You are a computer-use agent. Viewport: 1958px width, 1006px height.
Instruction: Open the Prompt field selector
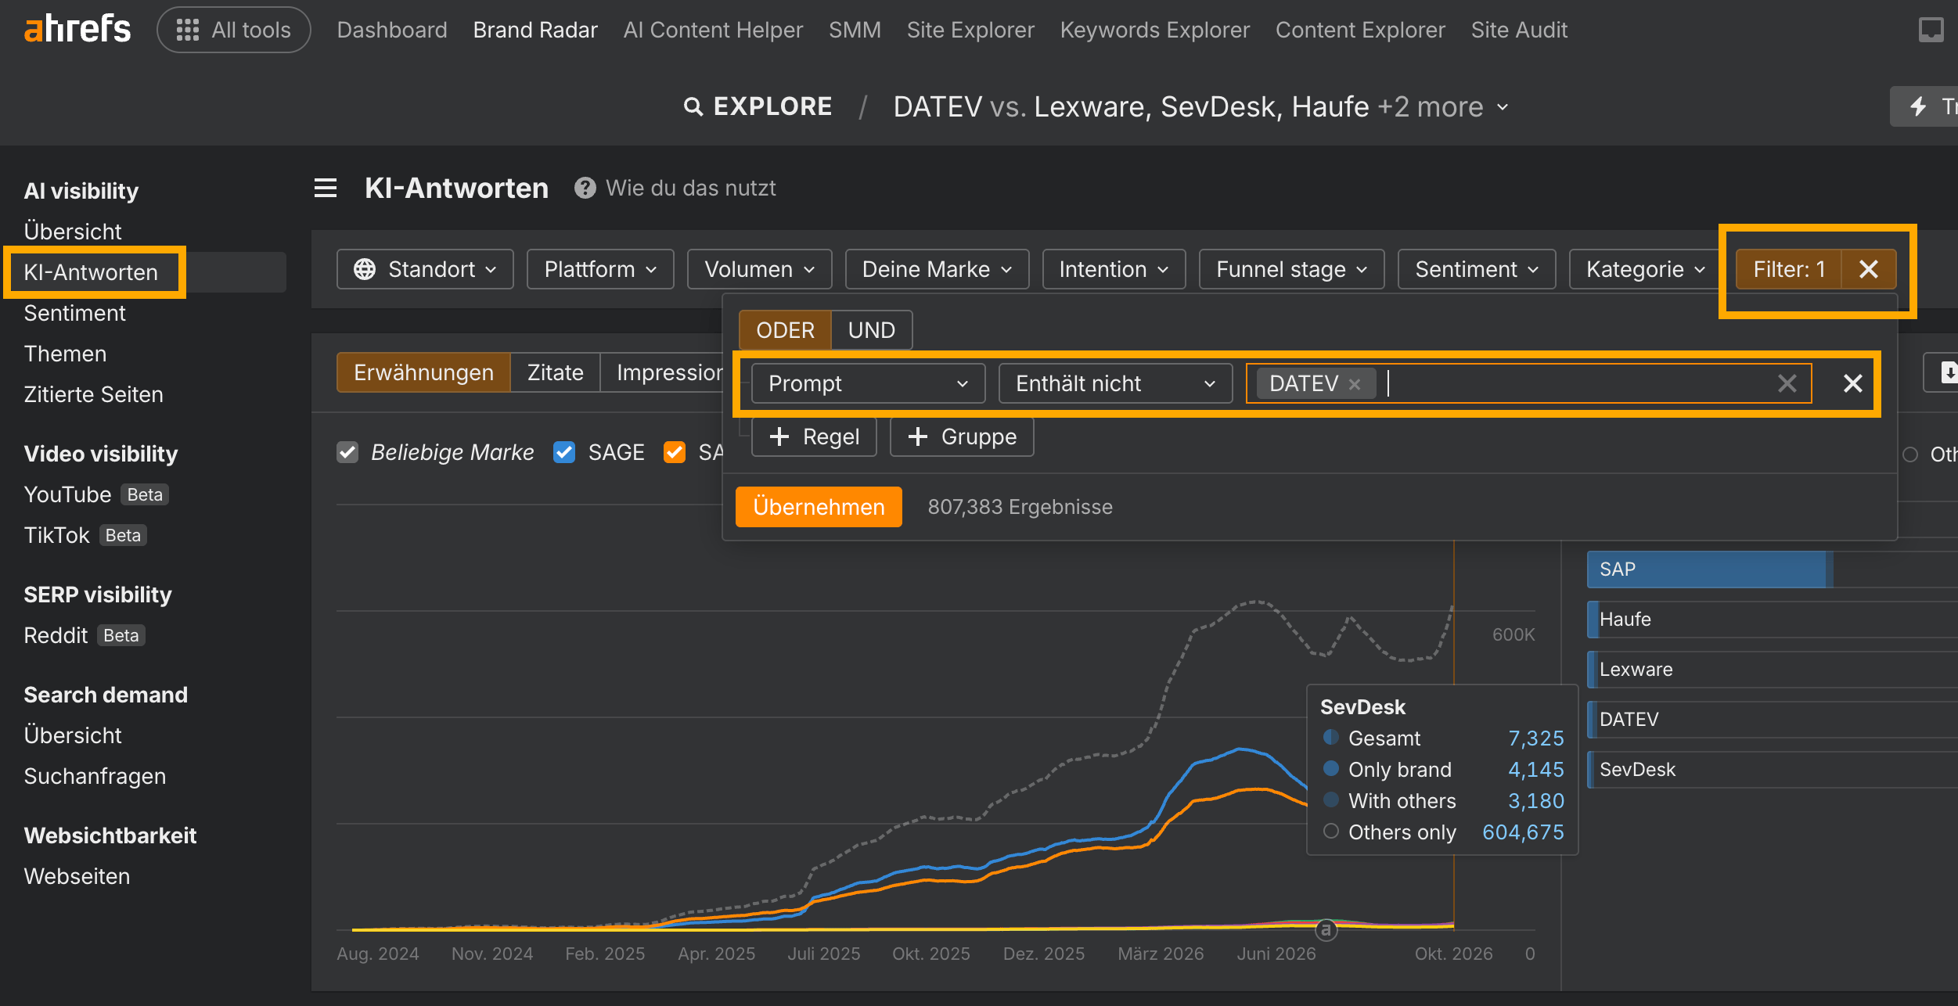point(868,383)
